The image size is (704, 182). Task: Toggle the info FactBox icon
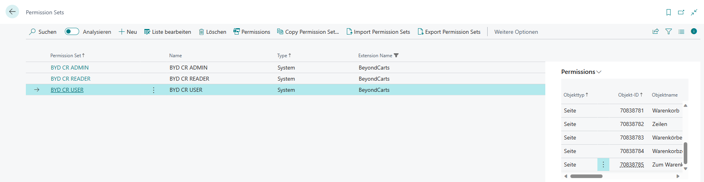tap(694, 31)
